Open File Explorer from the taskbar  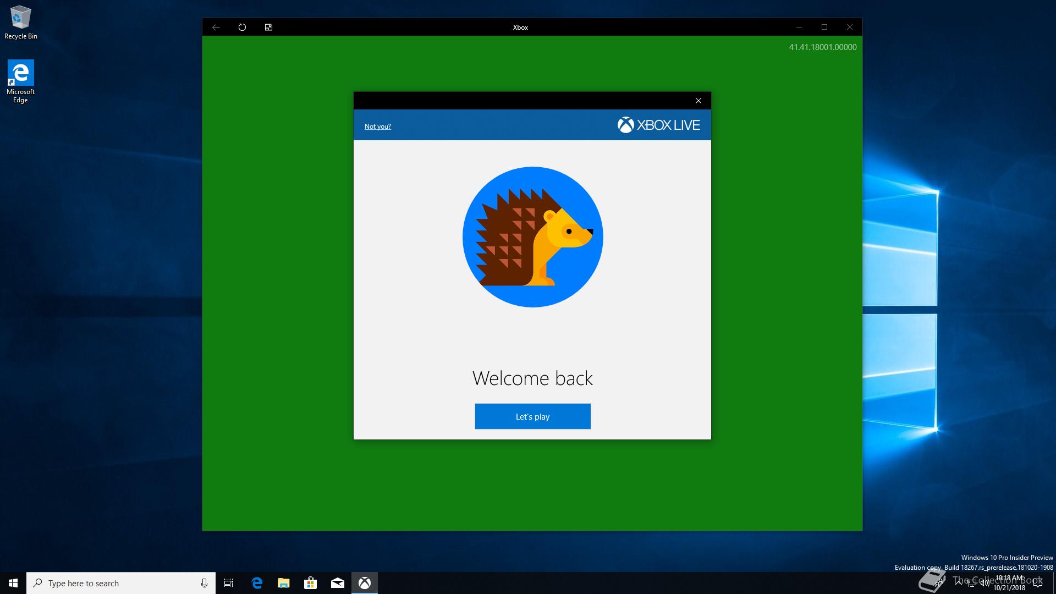(284, 583)
